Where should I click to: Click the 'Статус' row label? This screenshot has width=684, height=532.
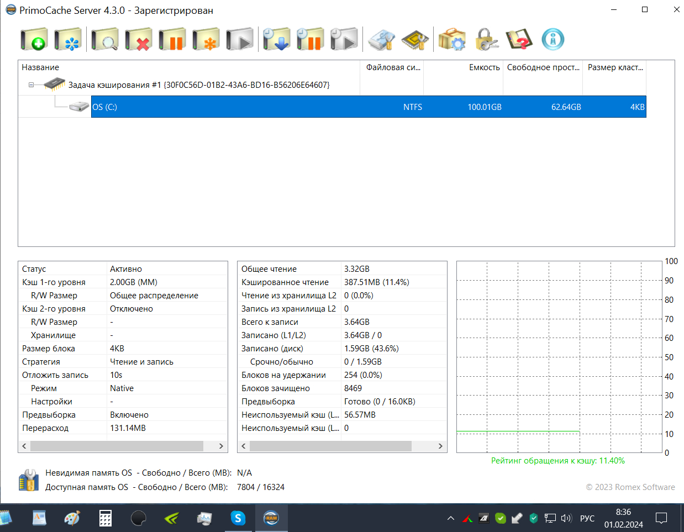coord(34,269)
